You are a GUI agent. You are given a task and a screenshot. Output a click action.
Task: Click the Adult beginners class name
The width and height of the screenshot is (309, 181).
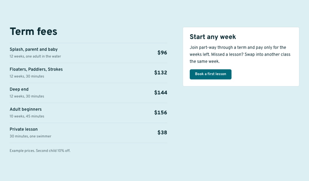(x=26, y=109)
